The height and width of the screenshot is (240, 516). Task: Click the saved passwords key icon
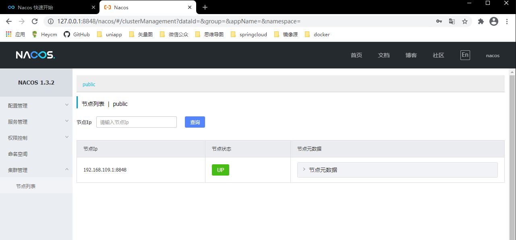click(x=439, y=21)
